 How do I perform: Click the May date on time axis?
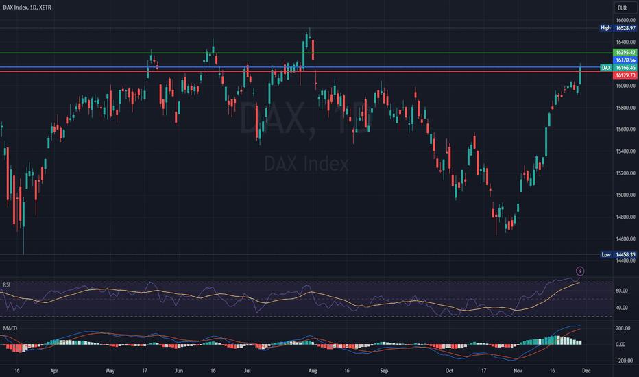click(110, 371)
